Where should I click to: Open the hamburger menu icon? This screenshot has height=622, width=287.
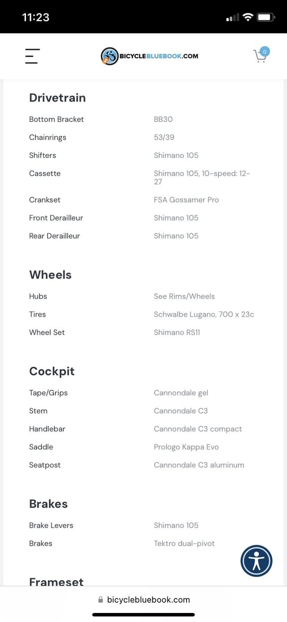32,56
